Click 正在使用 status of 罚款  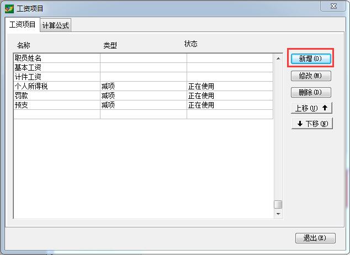point(230,95)
